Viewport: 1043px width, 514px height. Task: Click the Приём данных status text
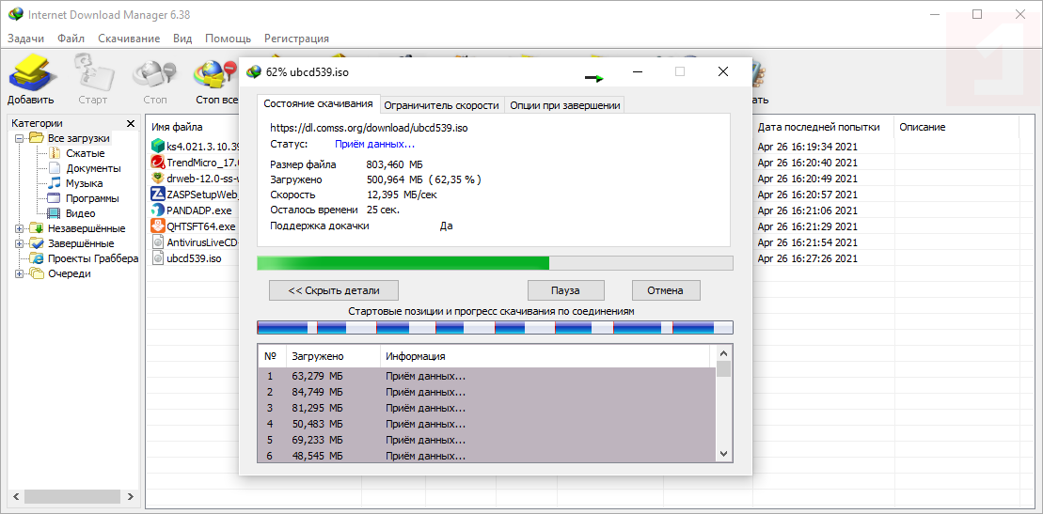click(374, 145)
